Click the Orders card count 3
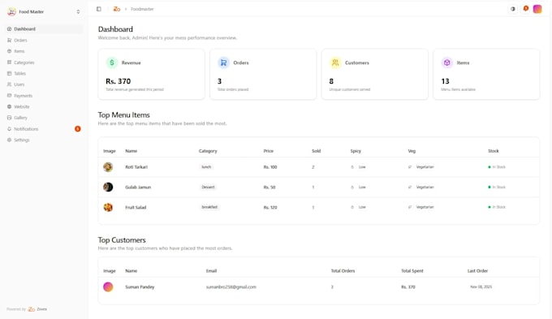552x319 pixels. [x=220, y=81]
